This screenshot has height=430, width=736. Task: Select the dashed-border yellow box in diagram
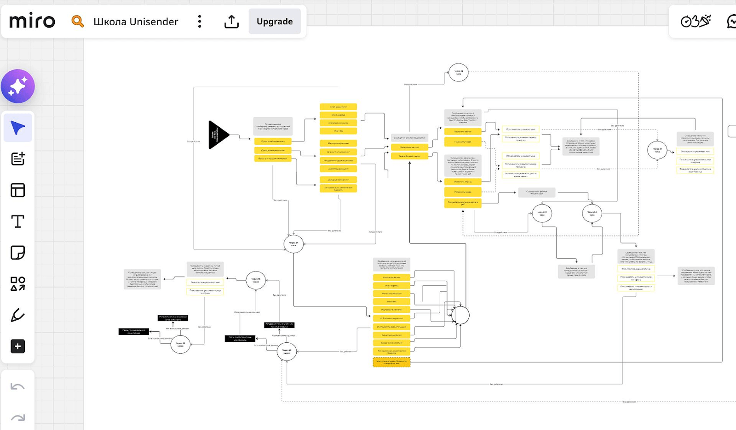click(391, 362)
